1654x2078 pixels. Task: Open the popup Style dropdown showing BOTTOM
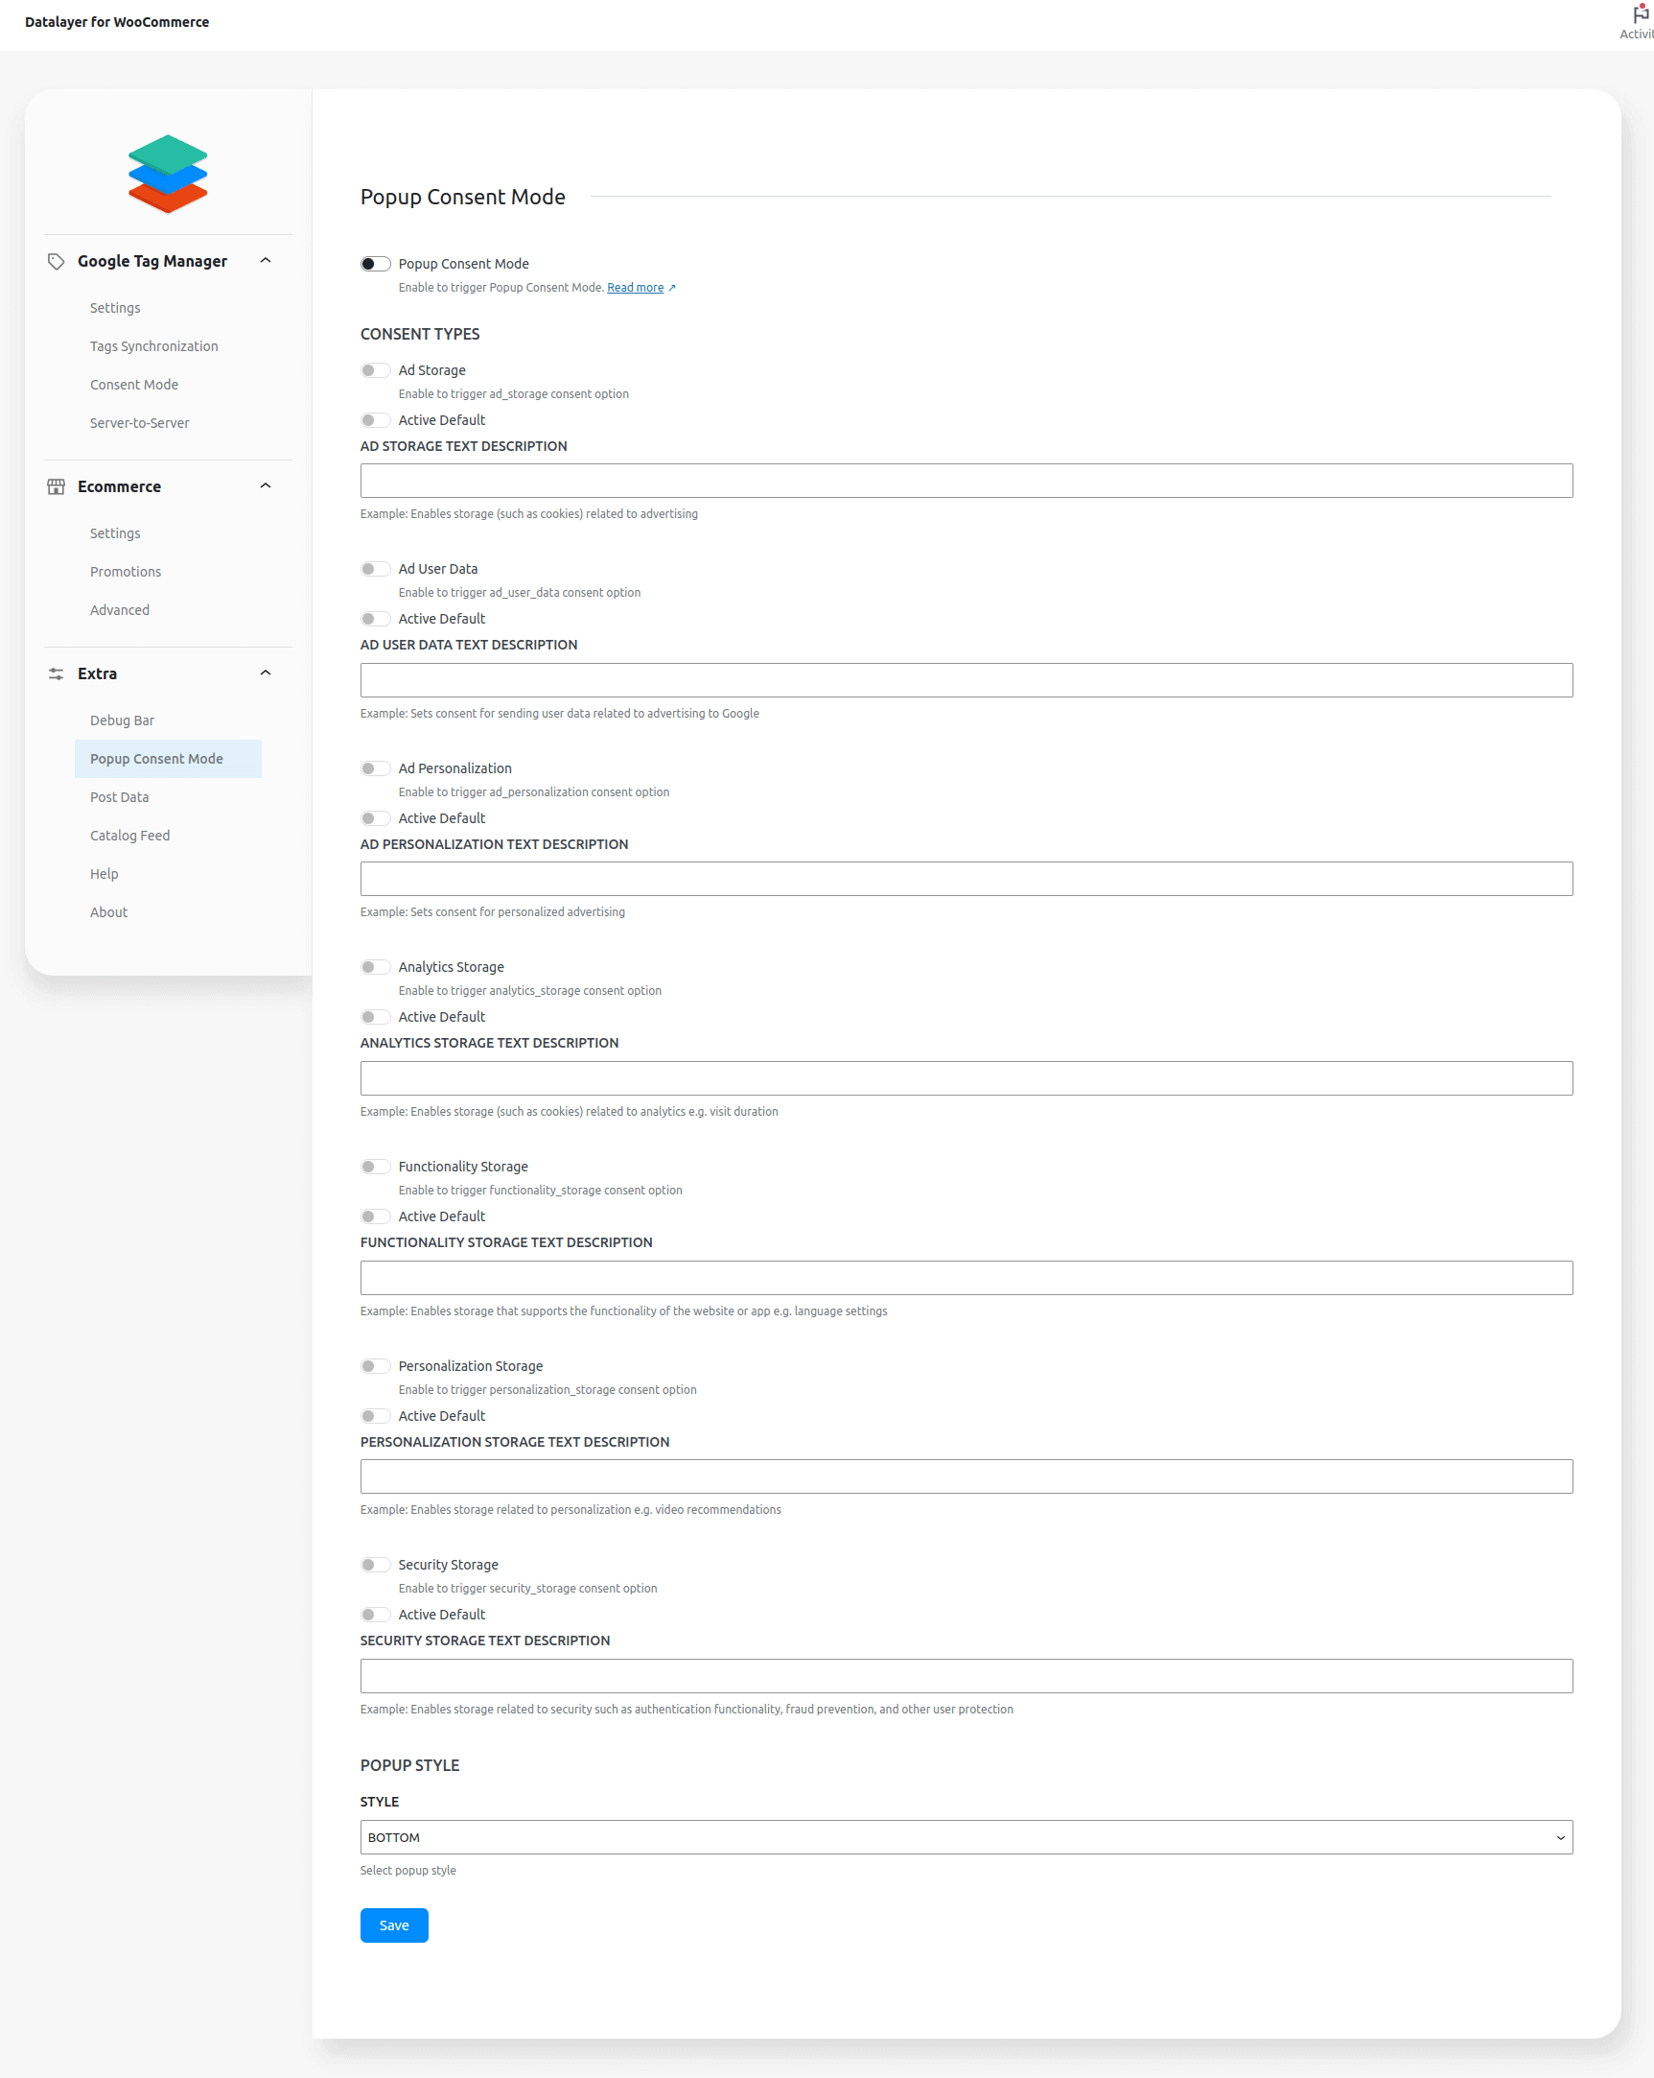967,1836
